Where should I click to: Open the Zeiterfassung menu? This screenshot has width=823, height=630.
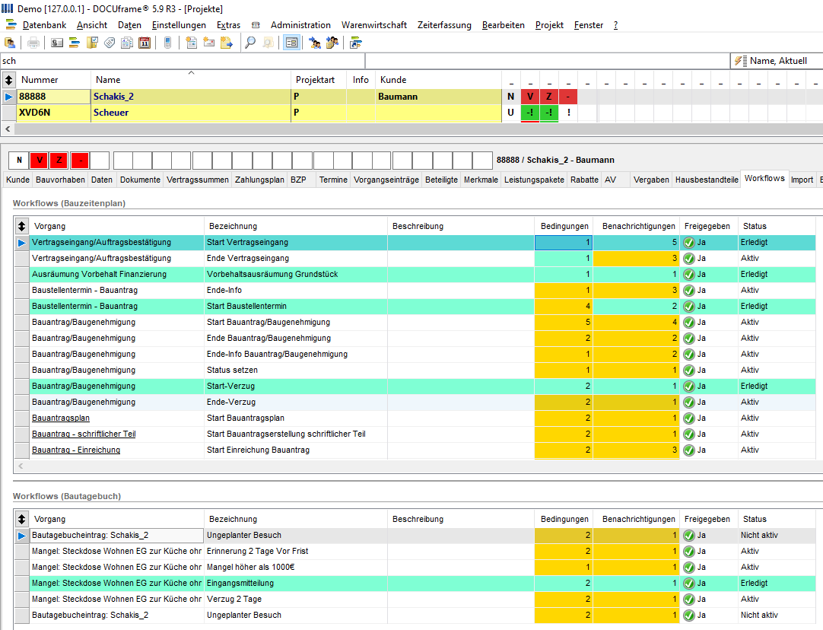444,25
